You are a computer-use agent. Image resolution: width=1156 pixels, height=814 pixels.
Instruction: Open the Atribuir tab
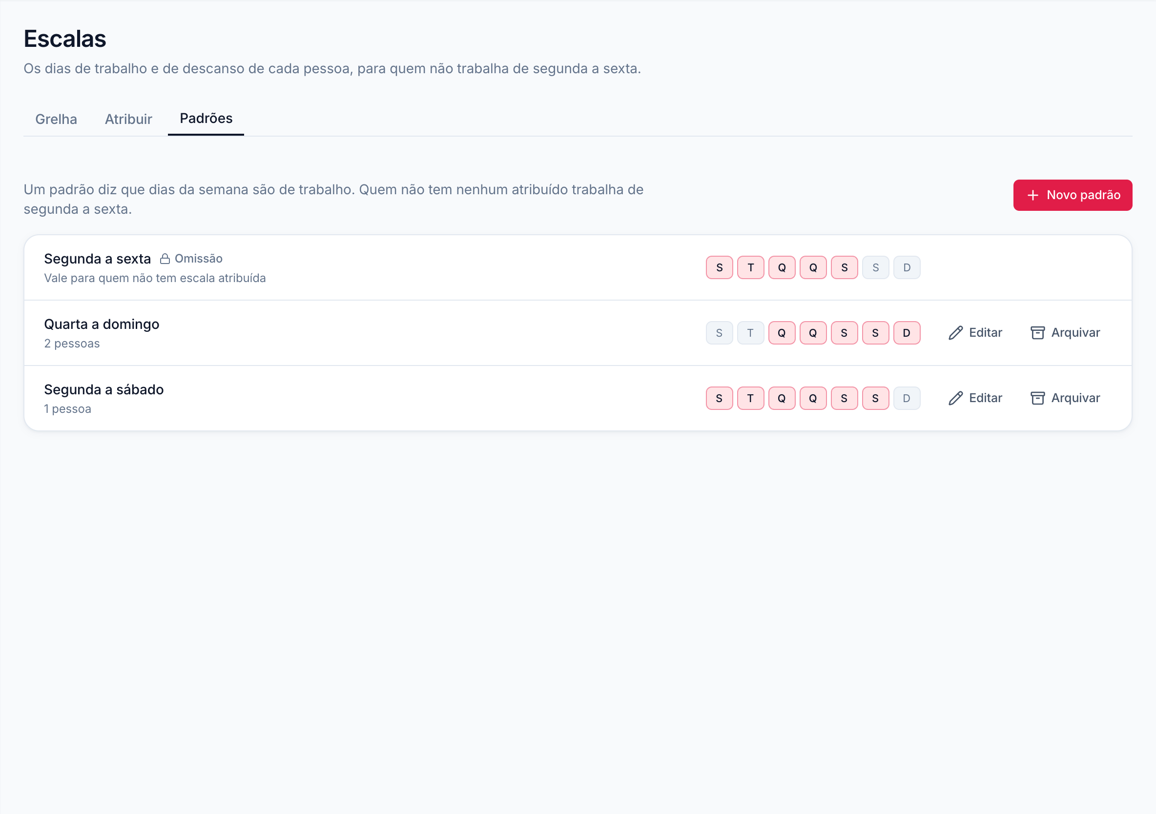pyautogui.click(x=128, y=119)
